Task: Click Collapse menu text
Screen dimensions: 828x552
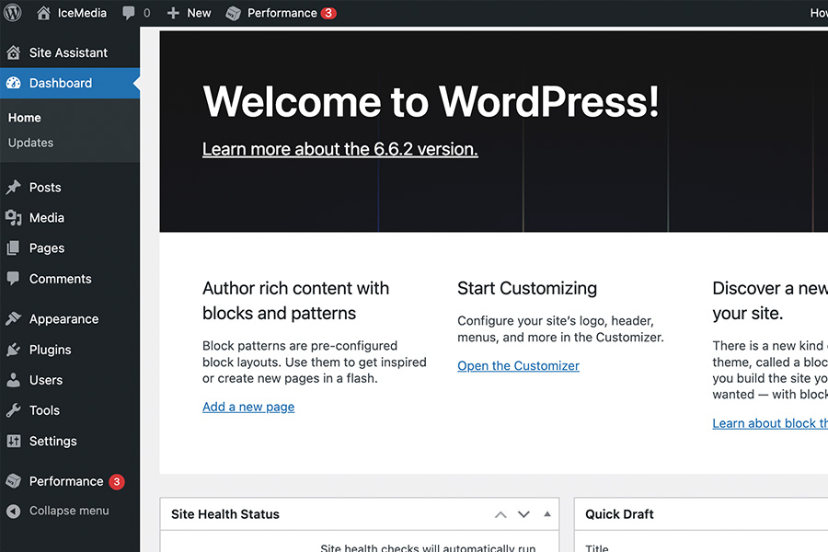Action: click(x=69, y=511)
